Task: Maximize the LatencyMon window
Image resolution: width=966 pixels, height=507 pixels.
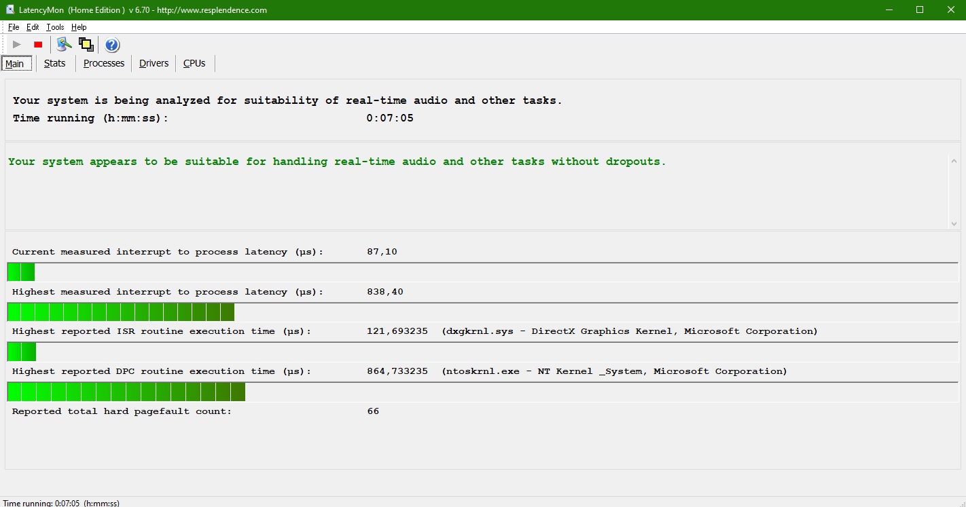Action: [919, 10]
